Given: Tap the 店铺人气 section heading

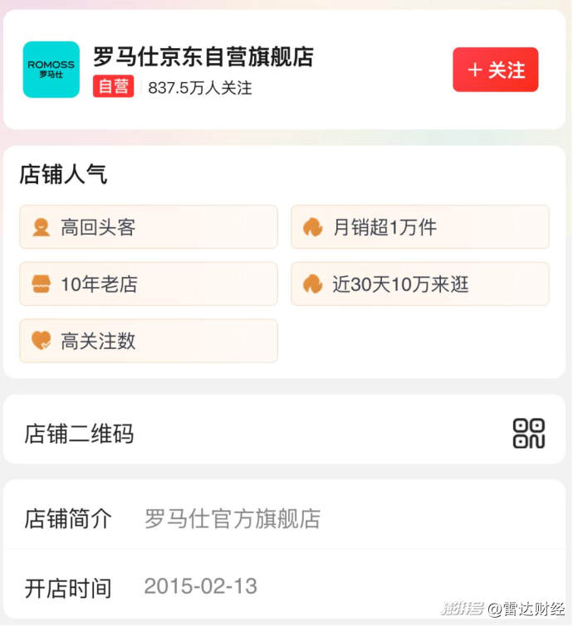Looking at the screenshot, I should (63, 174).
